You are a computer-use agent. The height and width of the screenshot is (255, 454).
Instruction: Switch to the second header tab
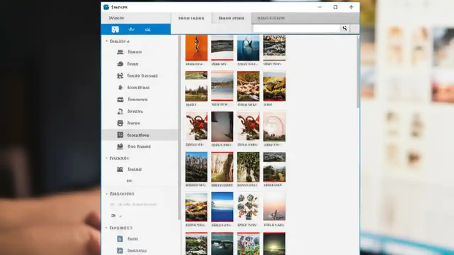tap(231, 18)
